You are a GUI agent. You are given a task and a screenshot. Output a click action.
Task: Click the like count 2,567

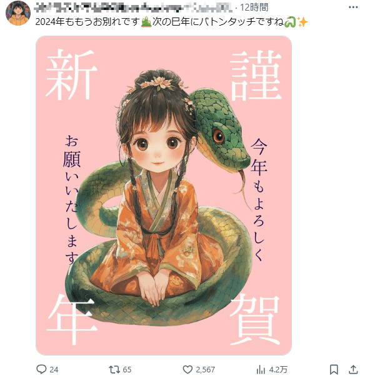205,369
